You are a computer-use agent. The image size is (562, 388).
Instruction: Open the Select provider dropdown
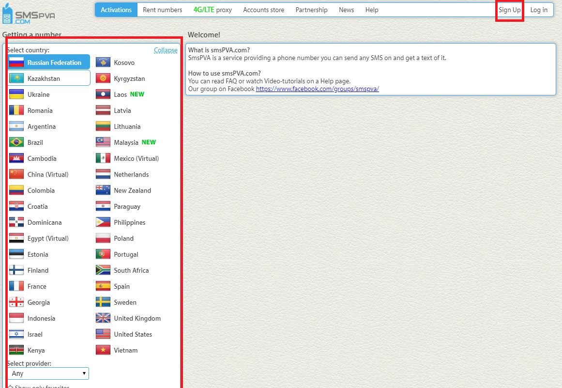[x=48, y=373]
